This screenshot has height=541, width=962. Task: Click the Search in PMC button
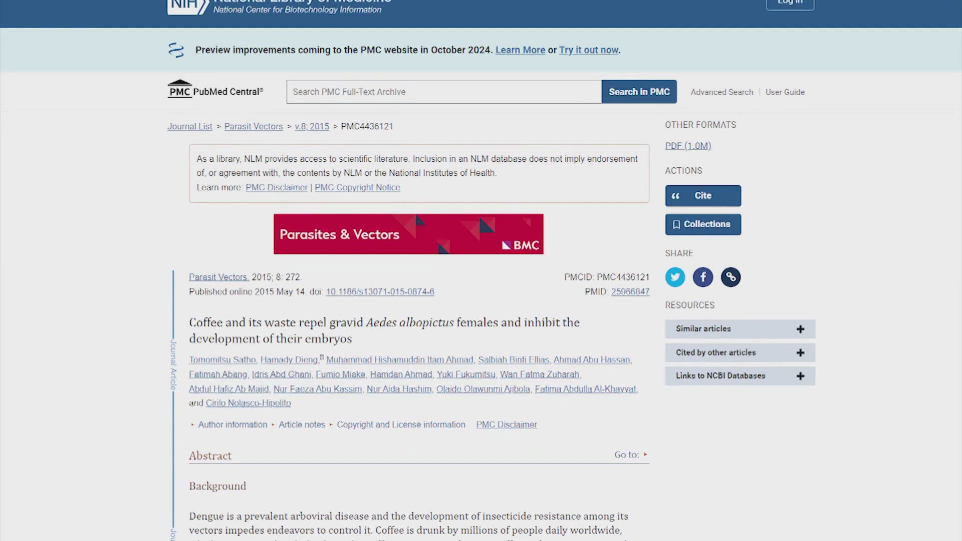pyautogui.click(x=639, y=91)
